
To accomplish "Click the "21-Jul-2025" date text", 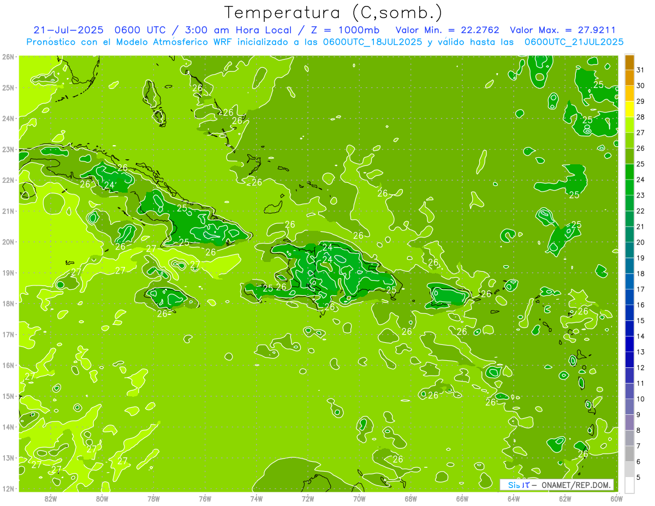I will (x=68, y=30).
